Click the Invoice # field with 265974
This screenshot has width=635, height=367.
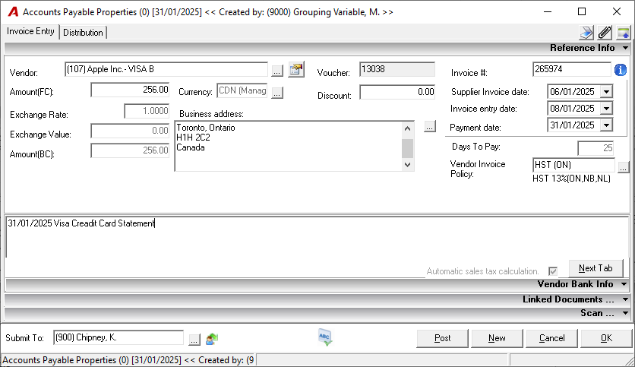[571, 69]
